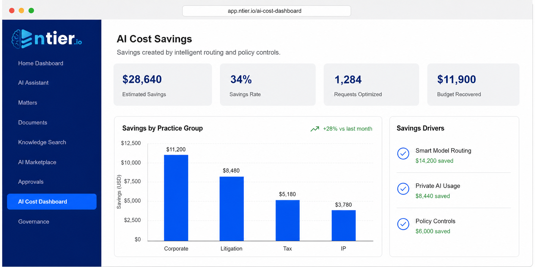Click the Corporate x-axis label
The image size is (535, 267).
[176, 249]
